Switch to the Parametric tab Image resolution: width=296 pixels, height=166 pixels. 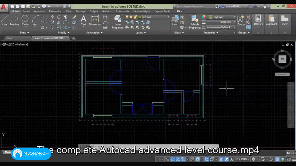(x=55, y=11)
